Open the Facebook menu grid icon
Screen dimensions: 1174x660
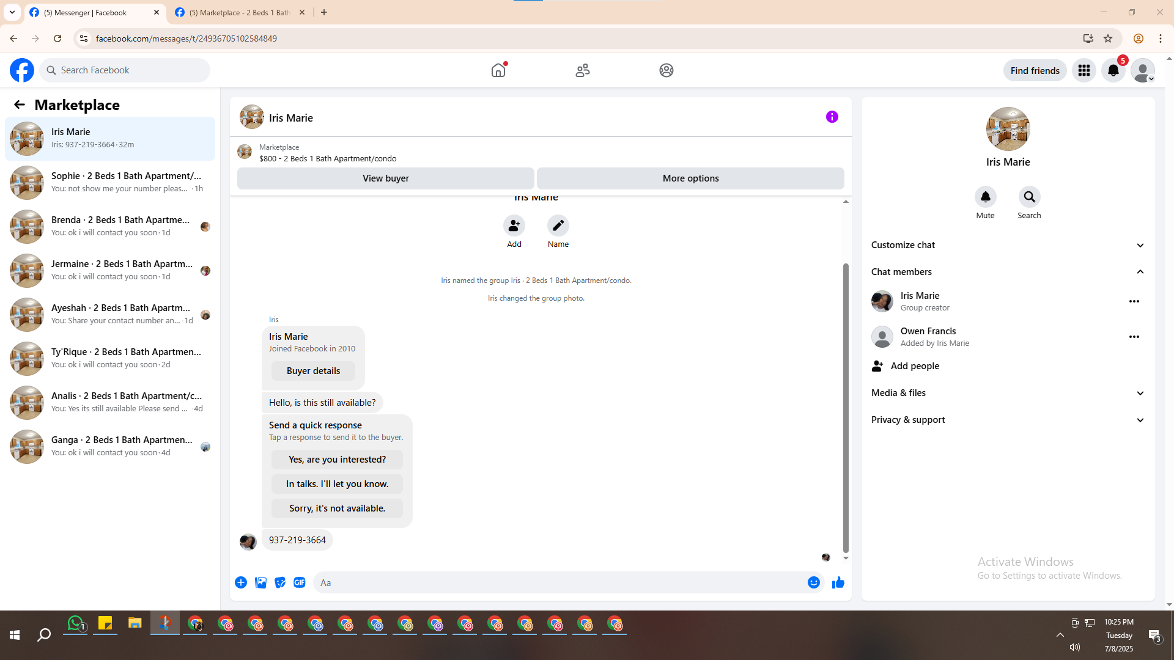[x=1084, y=70]
